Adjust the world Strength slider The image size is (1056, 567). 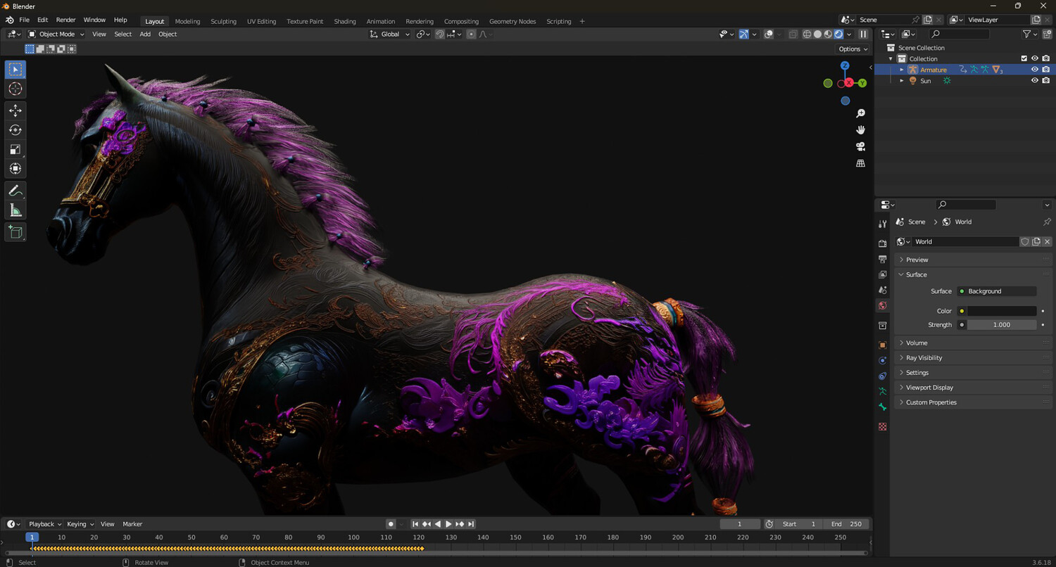1002,325
